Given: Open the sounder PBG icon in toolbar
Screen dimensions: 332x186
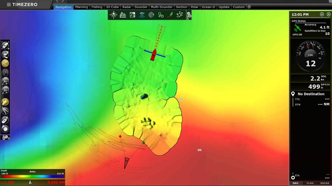Looking at the screenshot, I should coord(142,15).
